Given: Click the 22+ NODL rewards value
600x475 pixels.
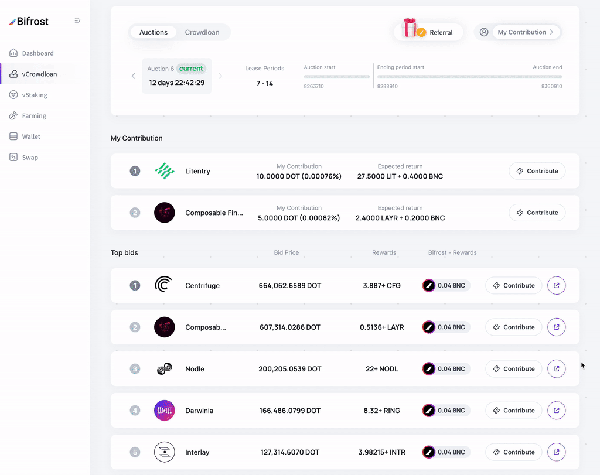Looking at the screenshot, I should tap(381, 368).
